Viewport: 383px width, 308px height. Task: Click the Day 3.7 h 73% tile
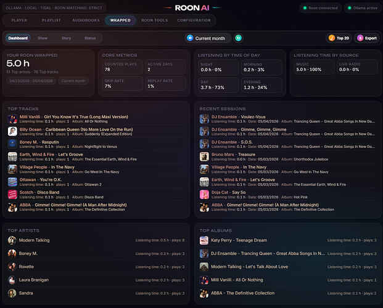(x=218, y=84)
